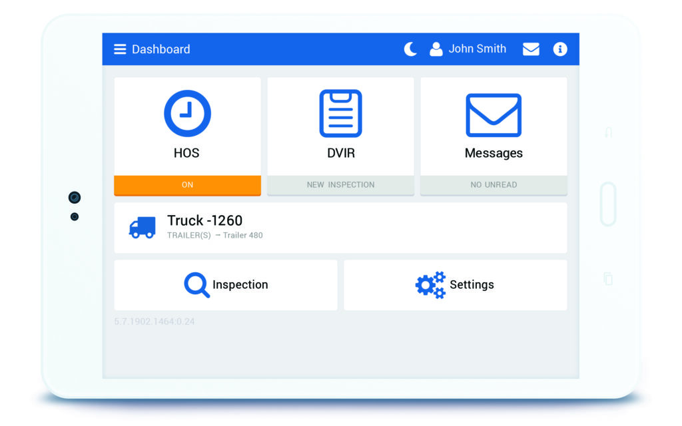Click the Messages label

[494, 154]
